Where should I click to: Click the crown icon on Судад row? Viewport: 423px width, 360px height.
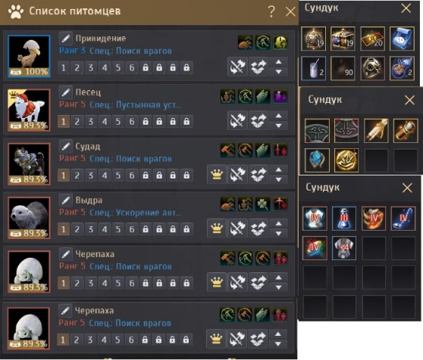217,175
